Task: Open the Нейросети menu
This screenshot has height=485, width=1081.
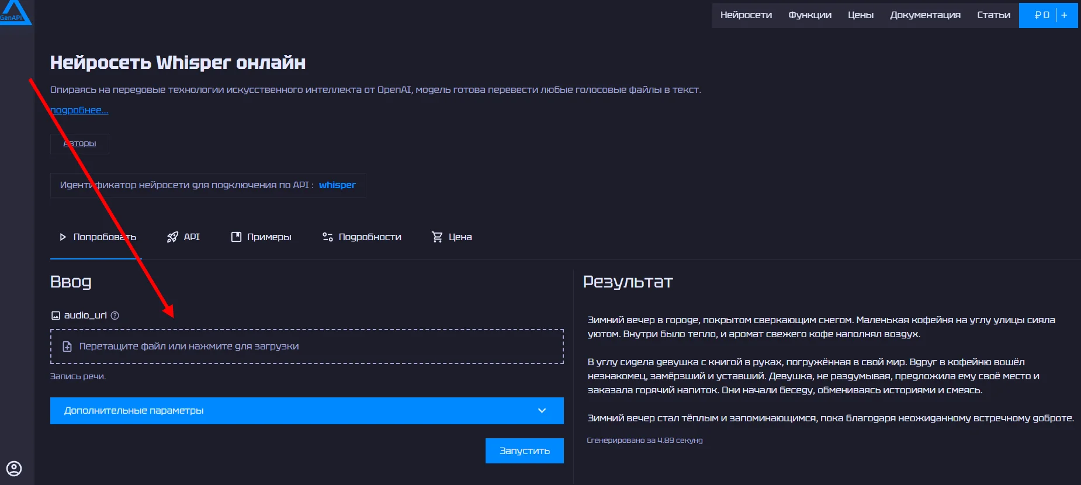Action: pyautogui.click(x=746, y=15)
